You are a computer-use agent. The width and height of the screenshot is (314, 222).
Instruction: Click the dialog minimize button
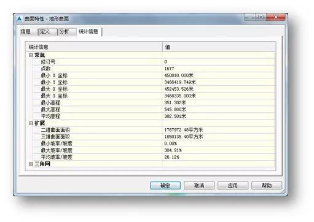[249, 17]
